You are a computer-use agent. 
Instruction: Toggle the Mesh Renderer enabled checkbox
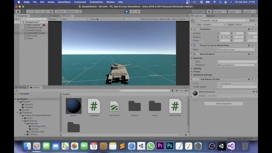pyautogui.click(x=198, y=54)
